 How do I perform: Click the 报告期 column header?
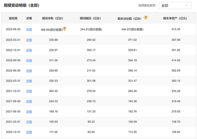coord(13,18)
